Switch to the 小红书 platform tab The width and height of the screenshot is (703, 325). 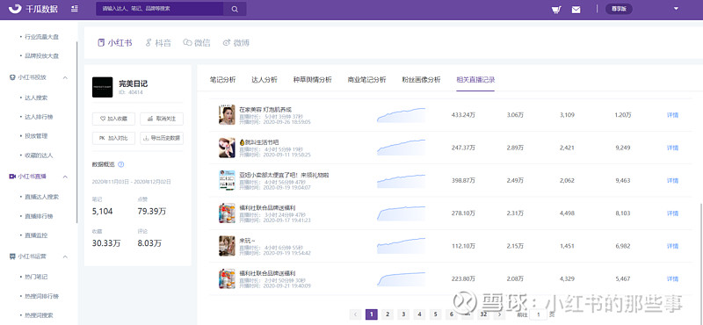(115, 43)
